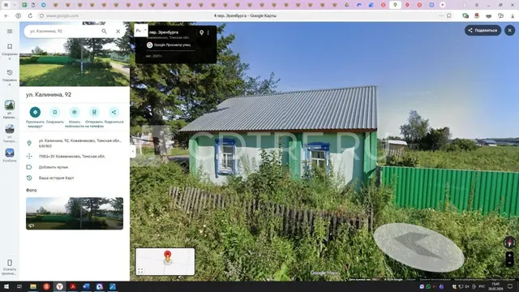519x292 pixels.
Task: Click the search field with ул. Калинина, 92
Action: click(x=63, y=31)
